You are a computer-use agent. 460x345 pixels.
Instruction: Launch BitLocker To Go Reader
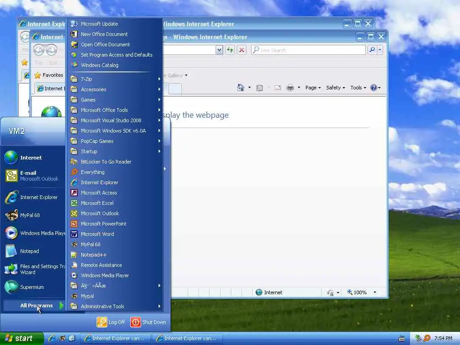click(115, 162)
